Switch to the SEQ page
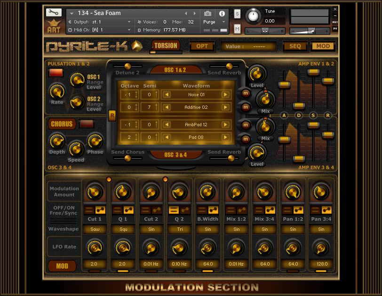The image size is (382, 296). click(294, 46)
